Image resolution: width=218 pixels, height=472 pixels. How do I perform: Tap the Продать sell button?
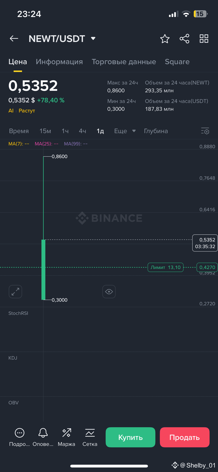(x=185, y=437)
